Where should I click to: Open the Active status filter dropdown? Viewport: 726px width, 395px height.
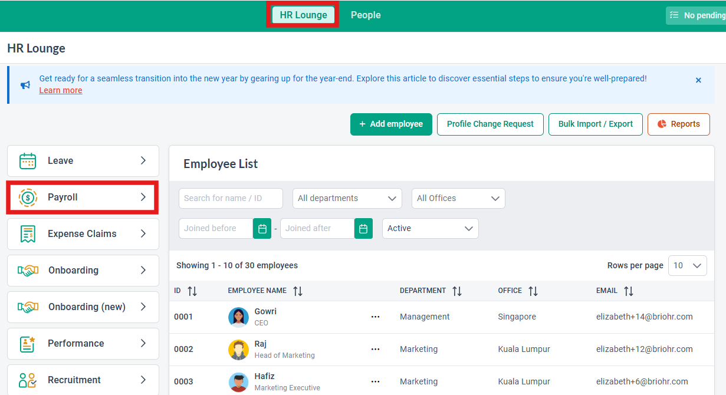[430, 228]
